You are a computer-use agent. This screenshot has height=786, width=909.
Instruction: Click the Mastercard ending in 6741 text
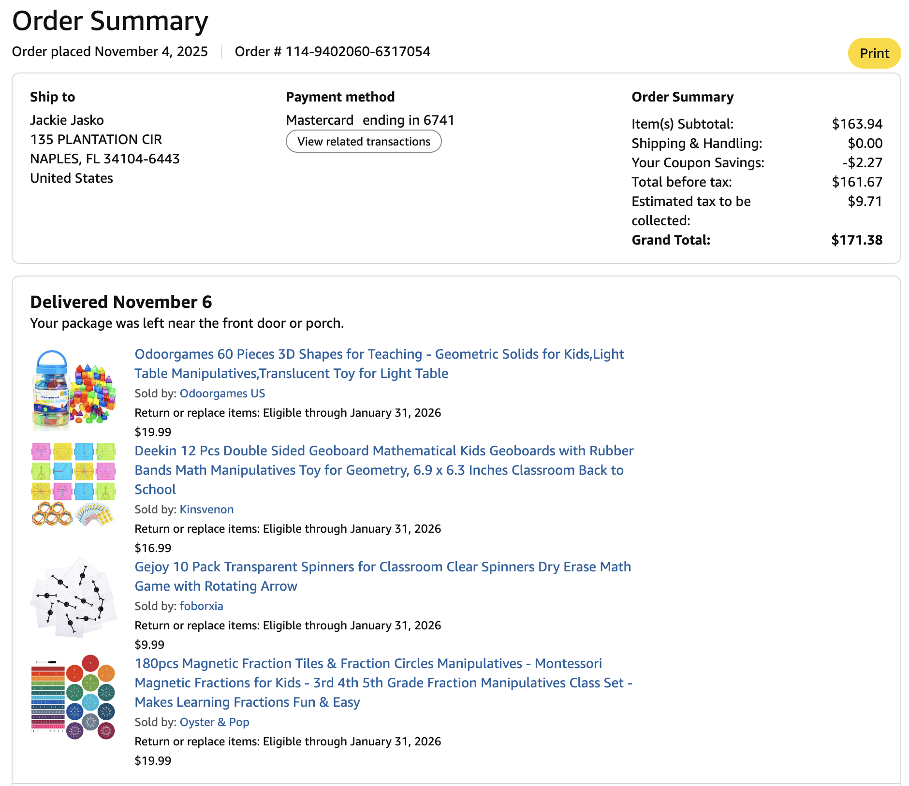coord(370,120)
